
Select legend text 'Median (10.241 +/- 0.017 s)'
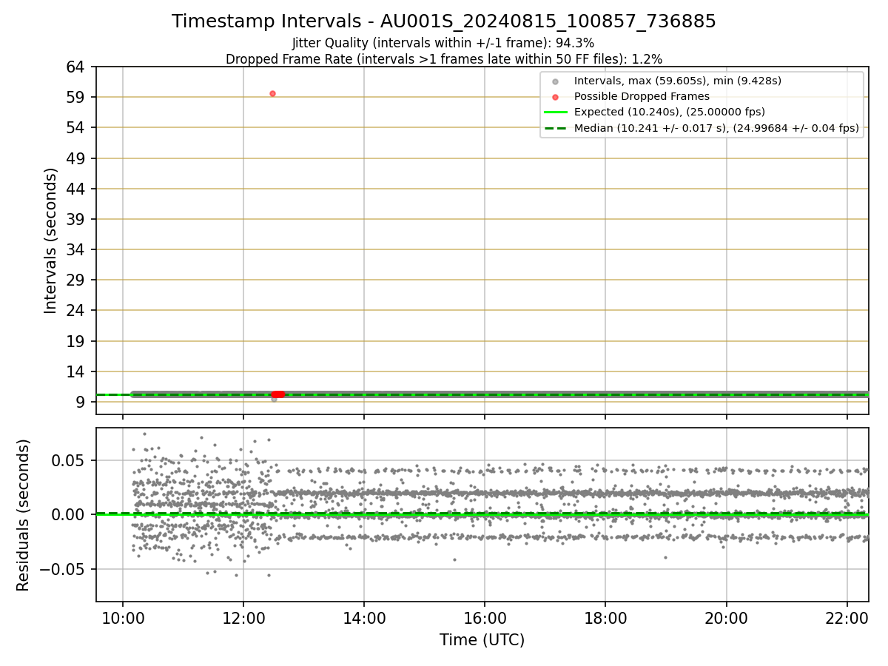(651, 128)
